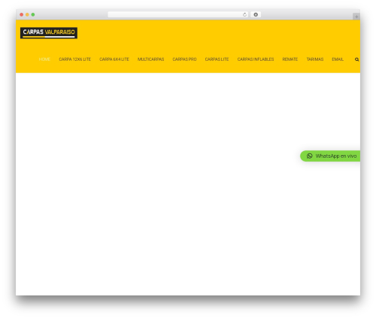Screen dimensions: 376x318
Task: Start WhatsApp en vivo chat
Action: pos(330,156)
